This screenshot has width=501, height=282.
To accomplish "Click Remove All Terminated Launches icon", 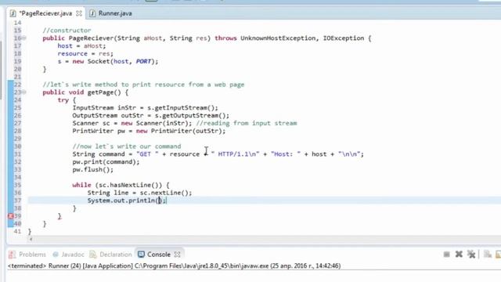I will coord(471,255).
